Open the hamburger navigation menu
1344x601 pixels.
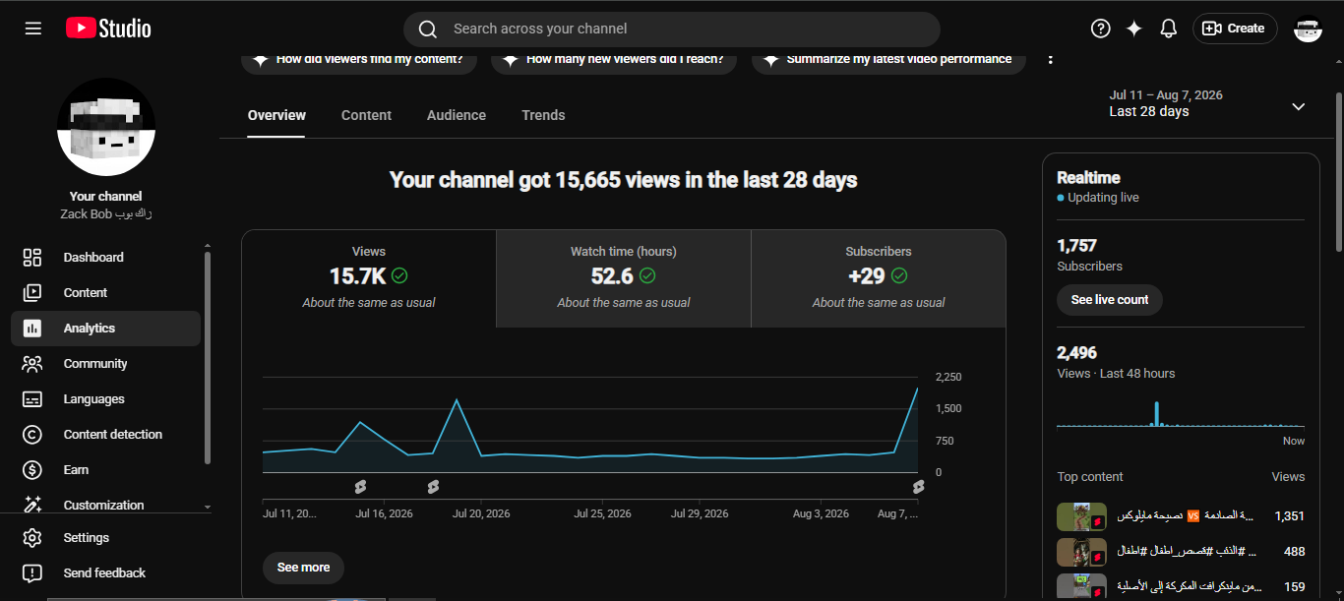click(x=33, y=29)
